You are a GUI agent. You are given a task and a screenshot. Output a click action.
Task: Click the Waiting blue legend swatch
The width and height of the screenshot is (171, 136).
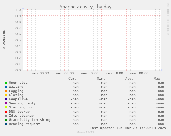(x=6, y=87)
